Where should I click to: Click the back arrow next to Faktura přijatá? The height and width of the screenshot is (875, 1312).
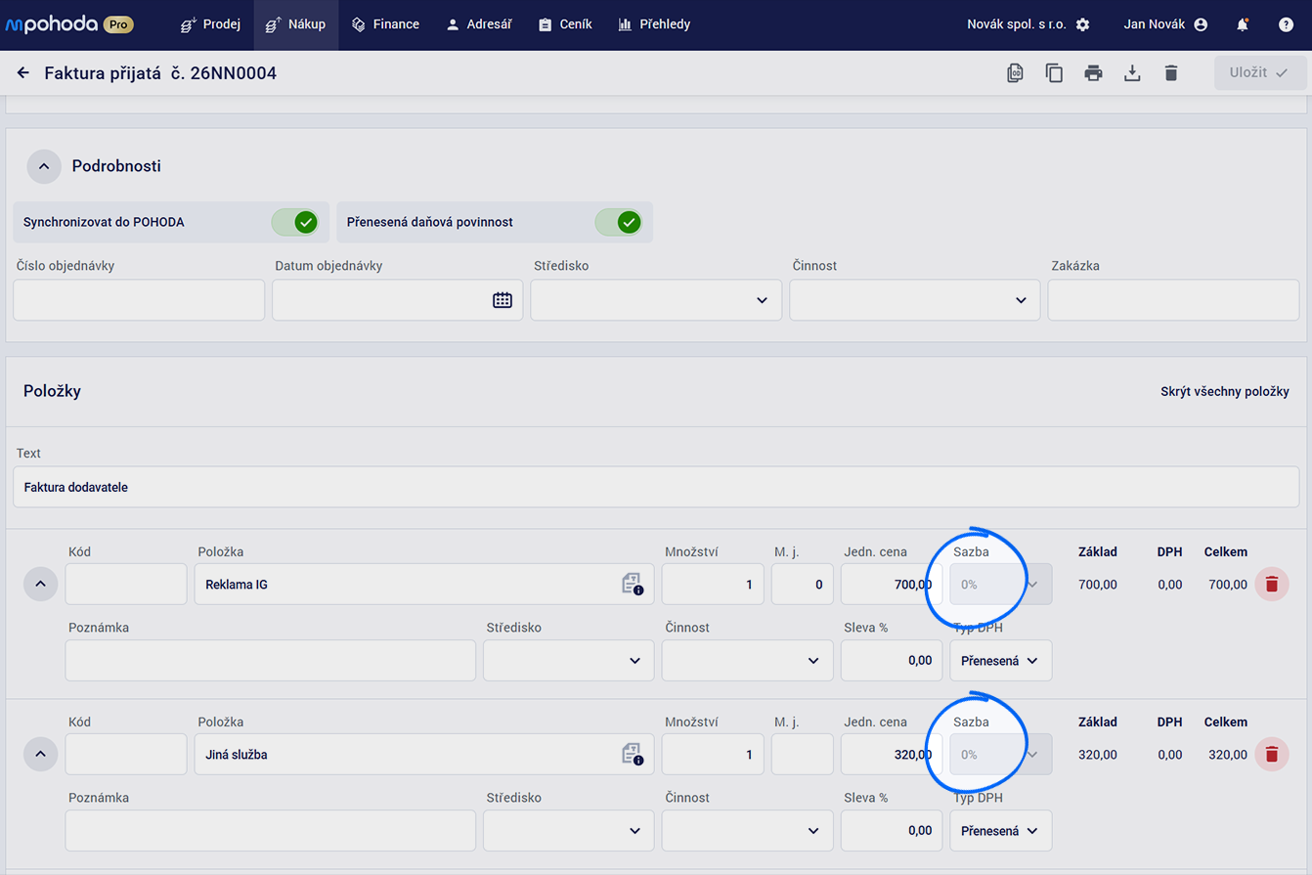click(x=23, y=73)
